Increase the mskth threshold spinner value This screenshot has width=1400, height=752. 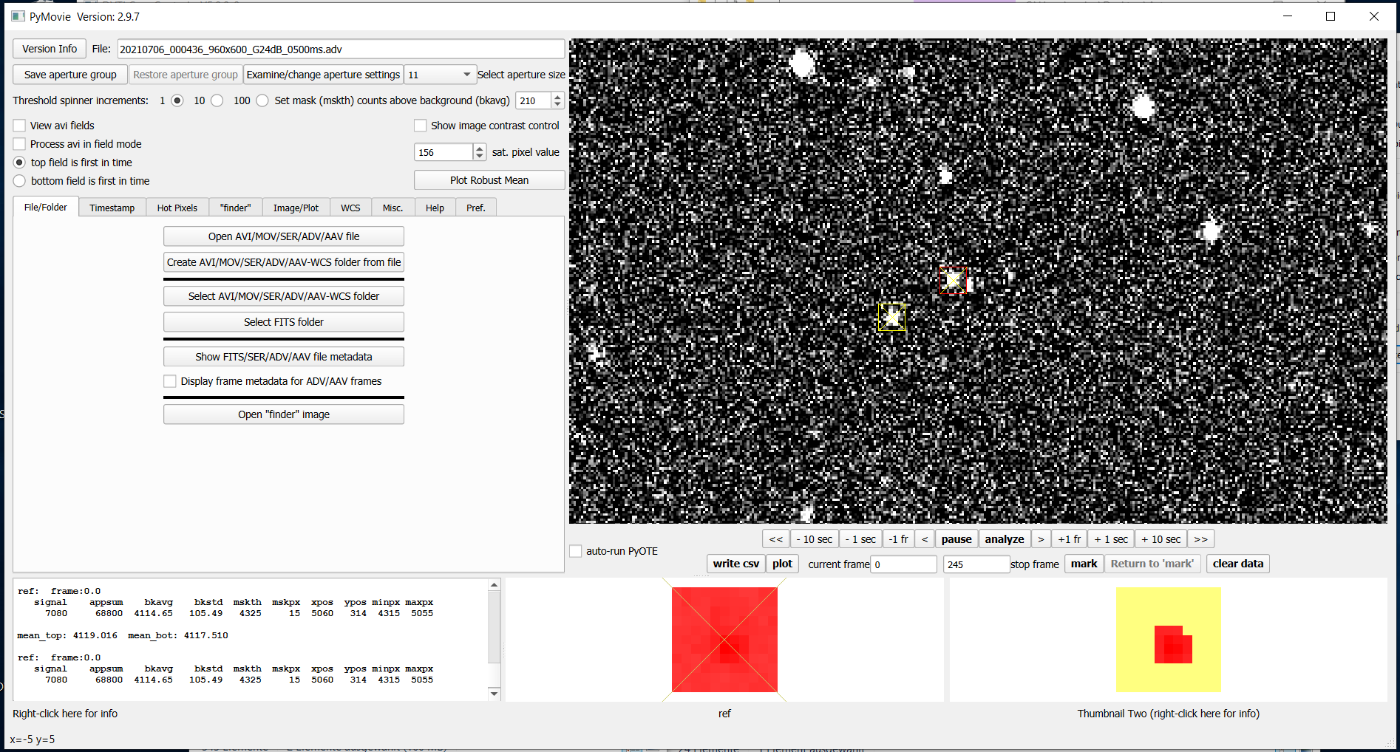(x=557, y=97)
